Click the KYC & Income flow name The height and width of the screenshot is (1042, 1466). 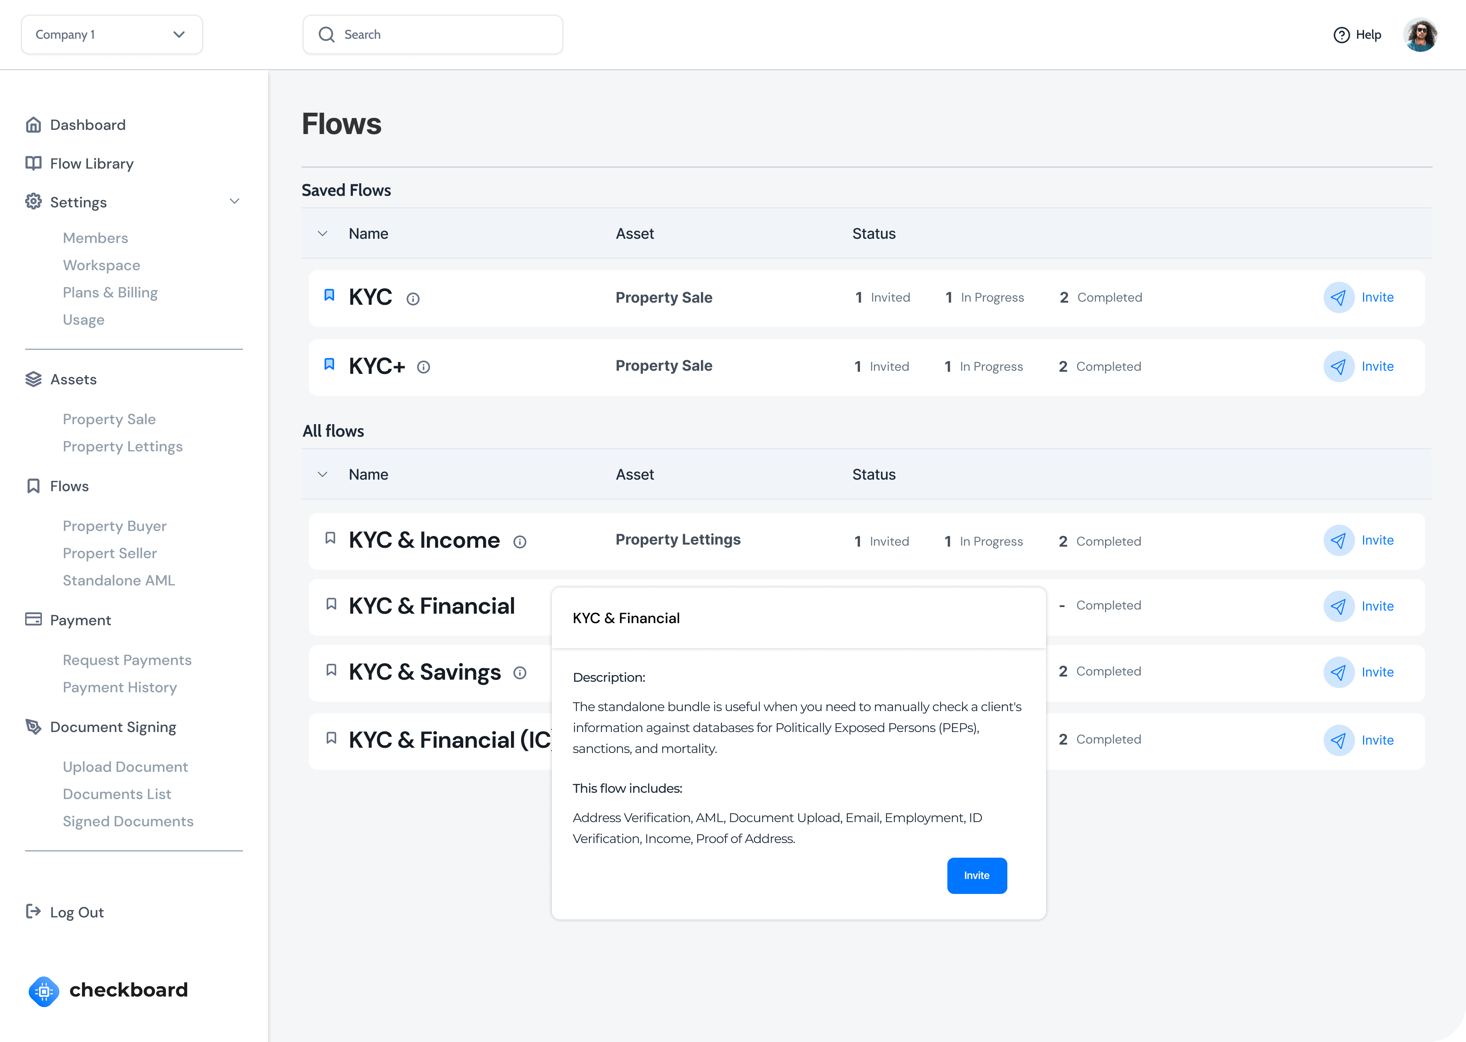[424, 540]
